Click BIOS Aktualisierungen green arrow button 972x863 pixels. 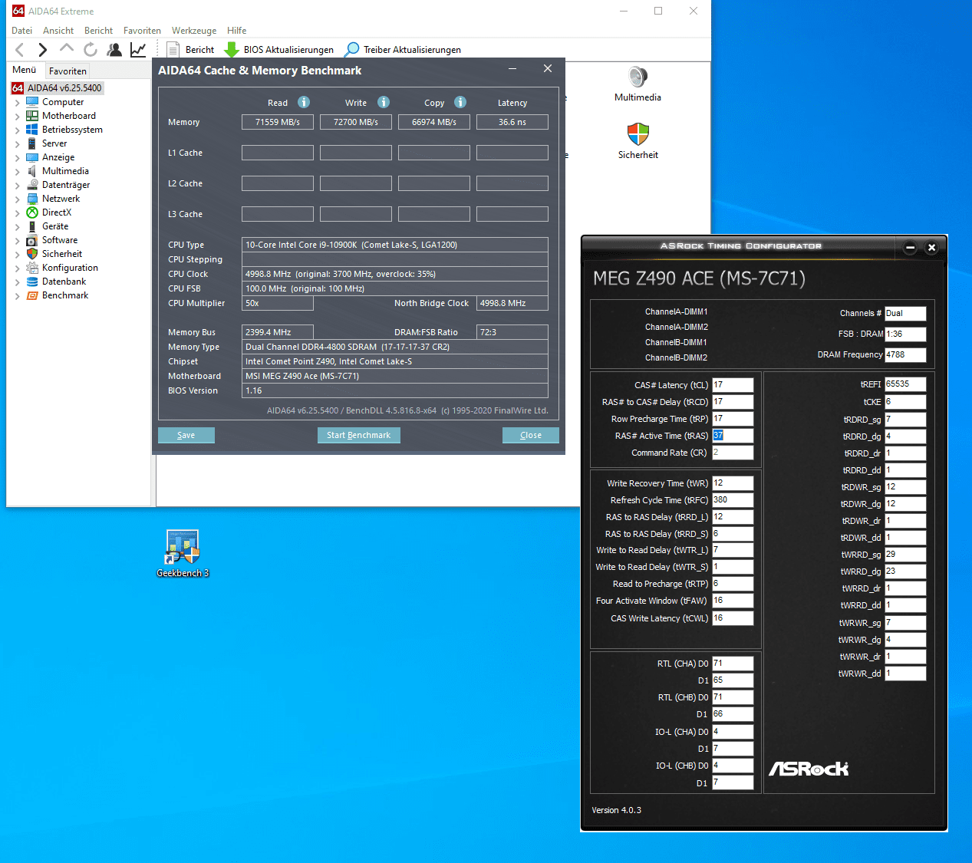pyautogui.click(x=279, y=50)
